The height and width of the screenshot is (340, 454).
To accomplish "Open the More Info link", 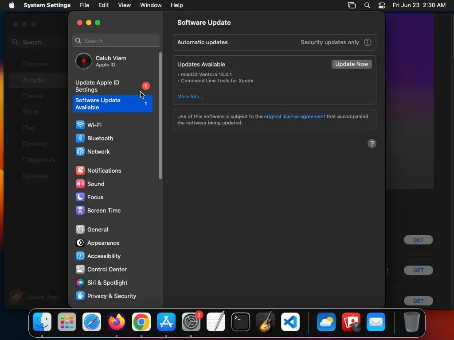I will click(x=190, y=97).
